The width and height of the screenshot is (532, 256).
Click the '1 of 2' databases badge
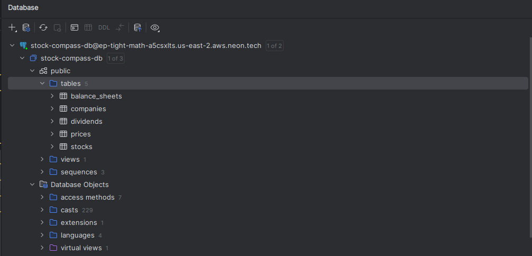[x=274, y=46]
